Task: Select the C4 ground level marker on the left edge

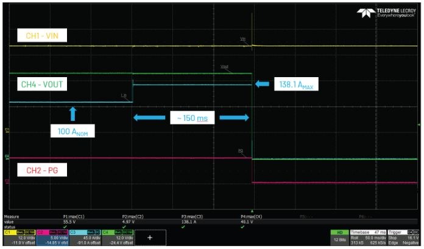Action: click(x=7, y=156)
